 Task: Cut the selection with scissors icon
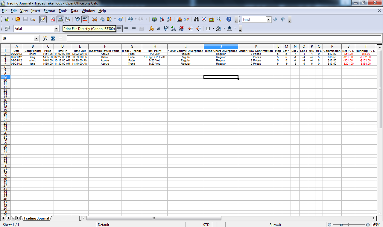95,19
